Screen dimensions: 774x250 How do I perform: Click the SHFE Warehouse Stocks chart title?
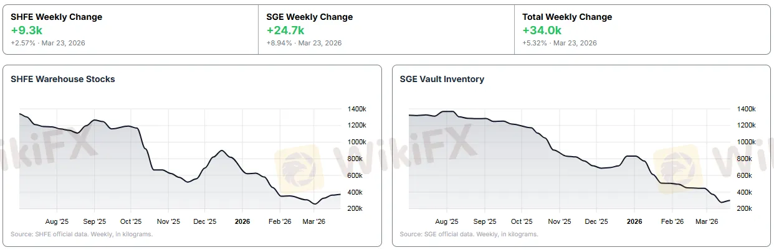(x=63, y=79)
